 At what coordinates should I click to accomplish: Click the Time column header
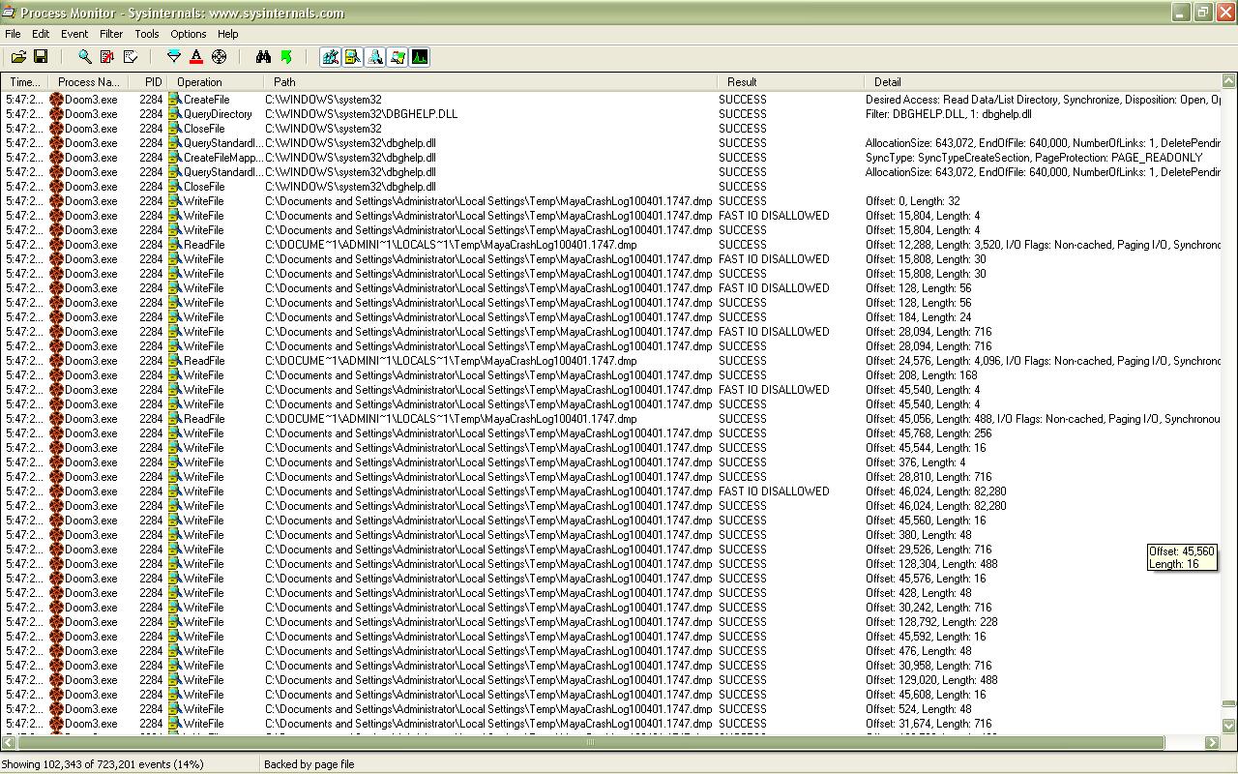[x=24, y=82]
